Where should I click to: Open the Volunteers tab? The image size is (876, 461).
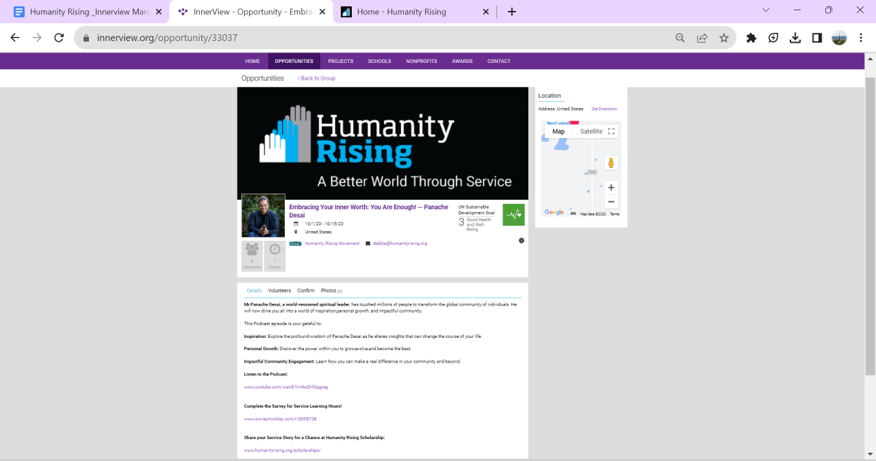(x=279, y=291)
